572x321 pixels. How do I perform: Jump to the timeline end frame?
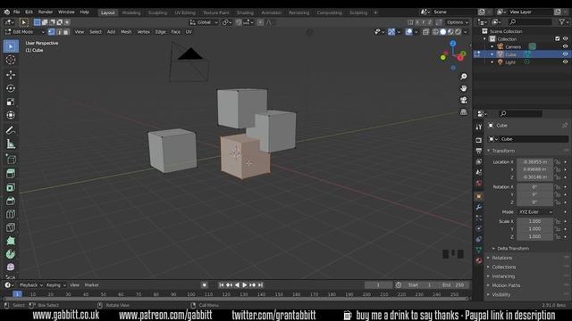(260, 285)
